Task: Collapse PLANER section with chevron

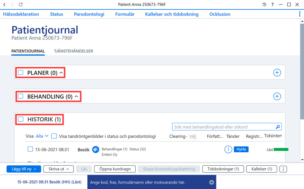Action: [x=61, y=73]
